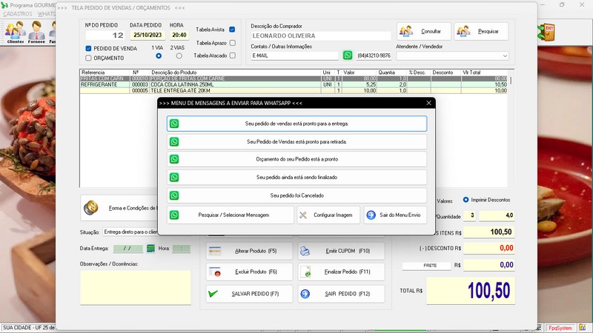Select 'Seu pedido foi Cancelado' message
The width and height of the screenshot is (593, 333).
pos(296,195)
